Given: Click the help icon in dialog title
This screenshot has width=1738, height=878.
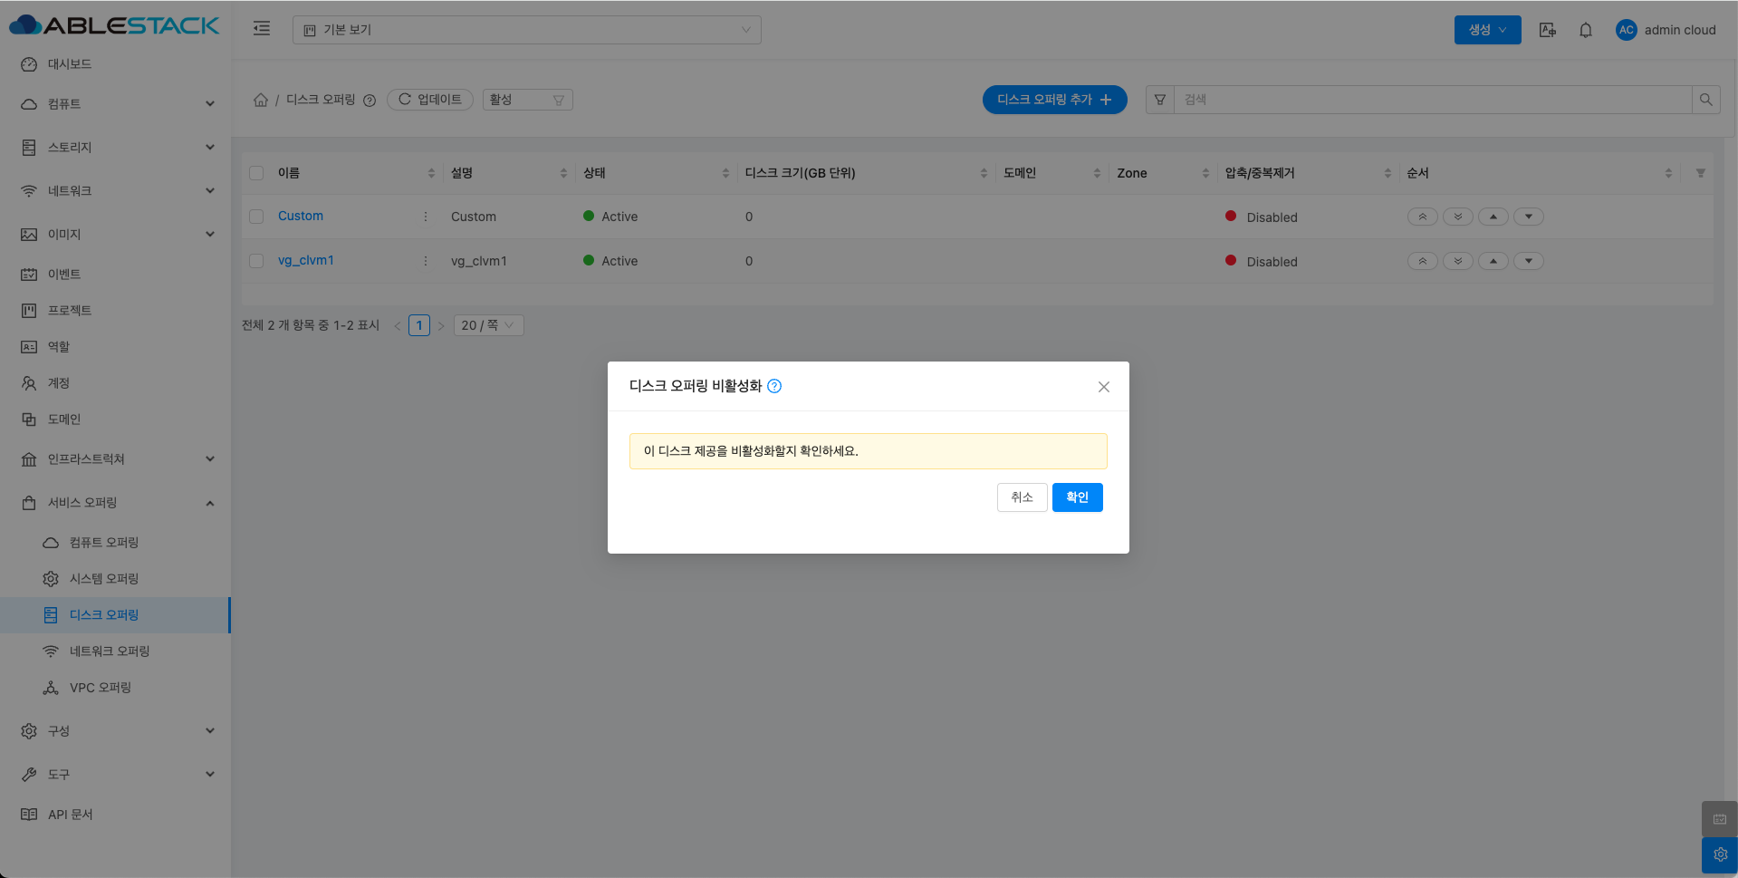Looking at the screenshot, I should [x=774, y=386].
